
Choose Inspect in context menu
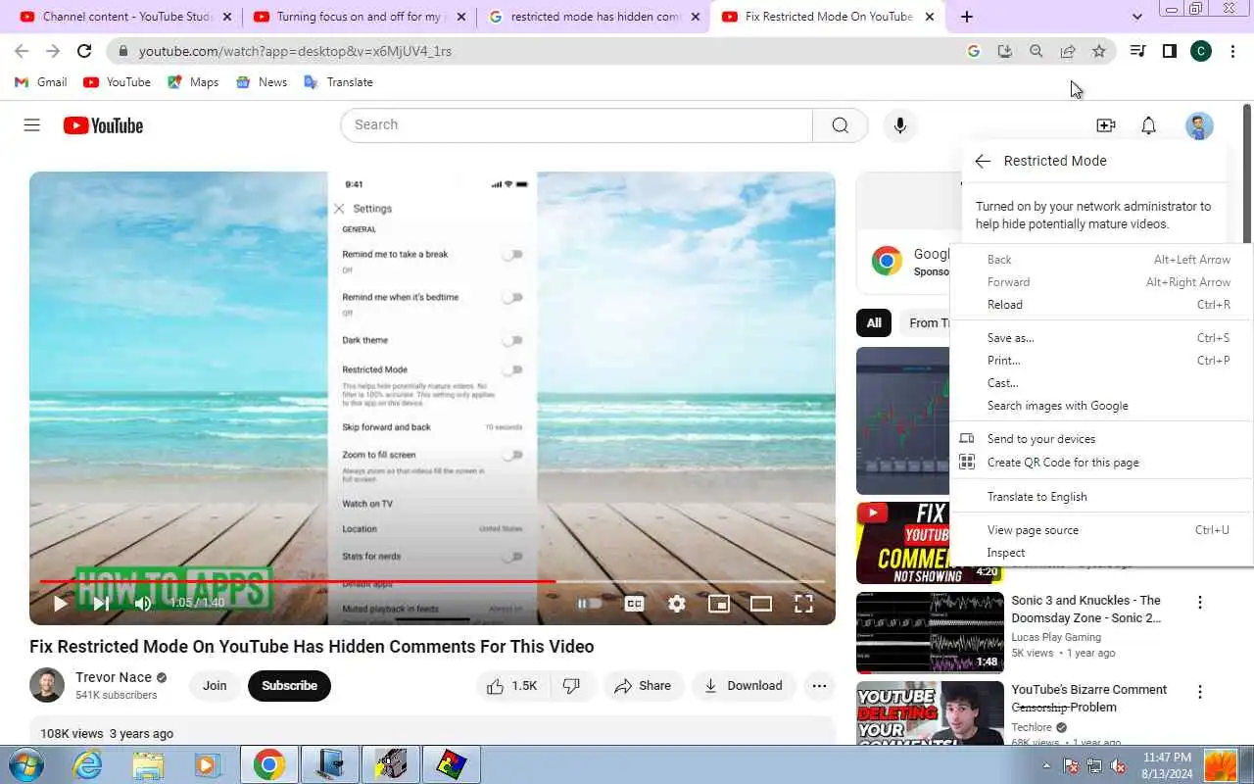coord(1101,553)
